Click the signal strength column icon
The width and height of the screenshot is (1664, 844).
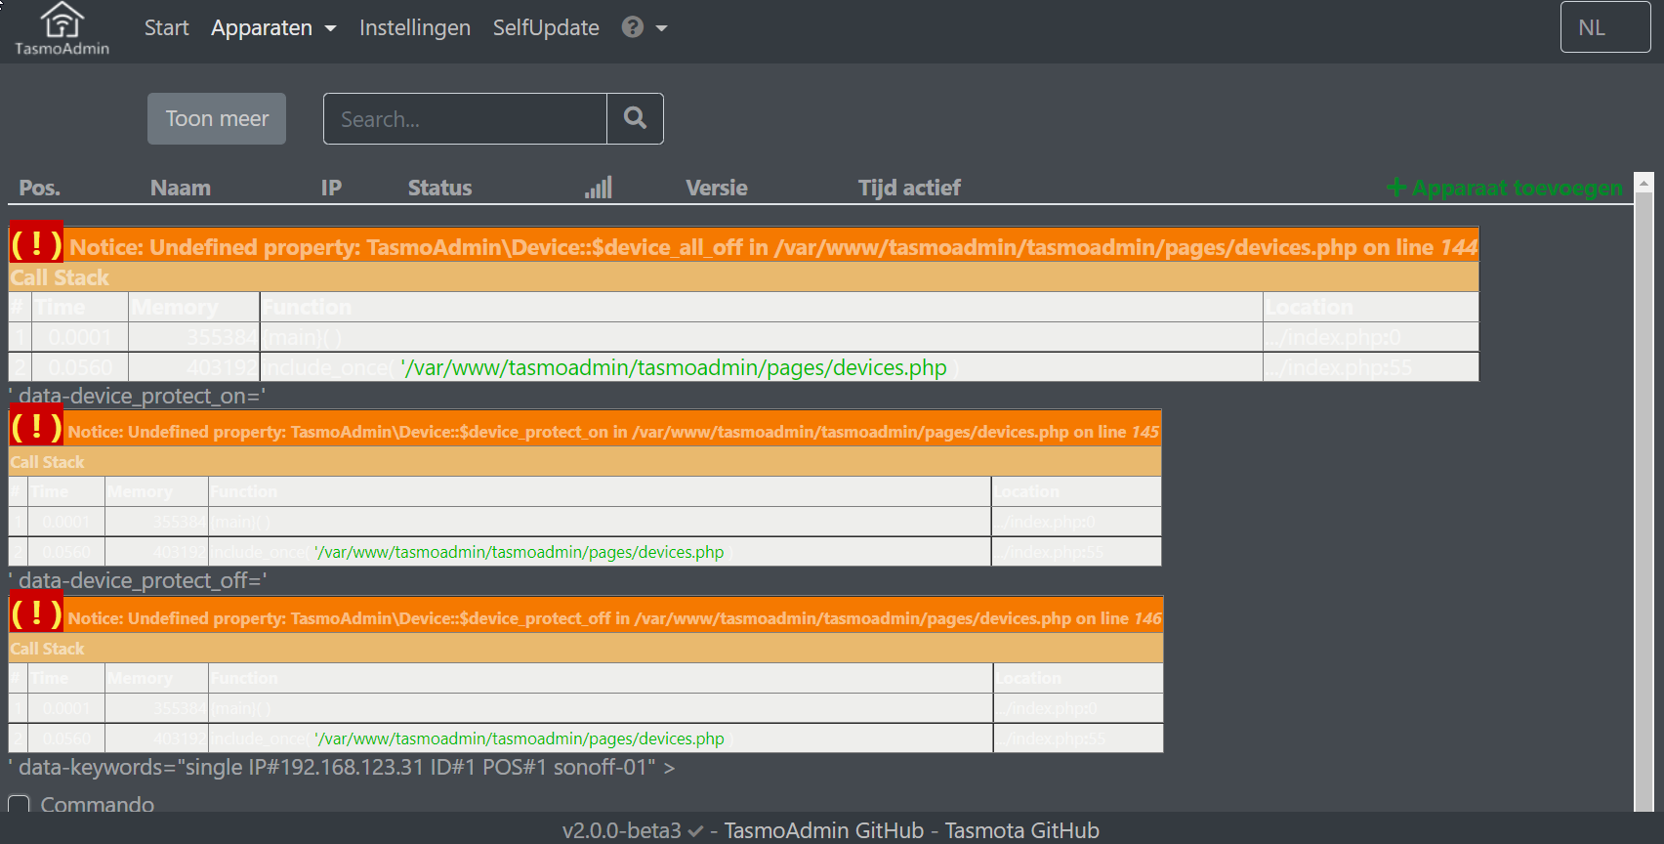[599, 187]
